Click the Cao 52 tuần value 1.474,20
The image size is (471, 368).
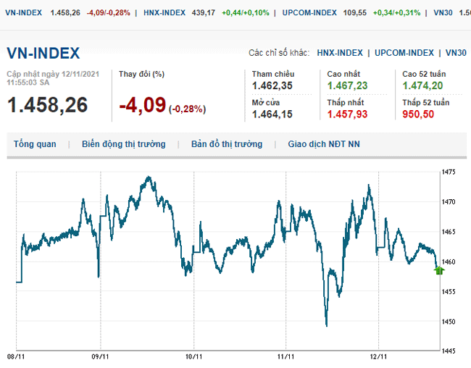pyautogui.click(x=422, y=86)
